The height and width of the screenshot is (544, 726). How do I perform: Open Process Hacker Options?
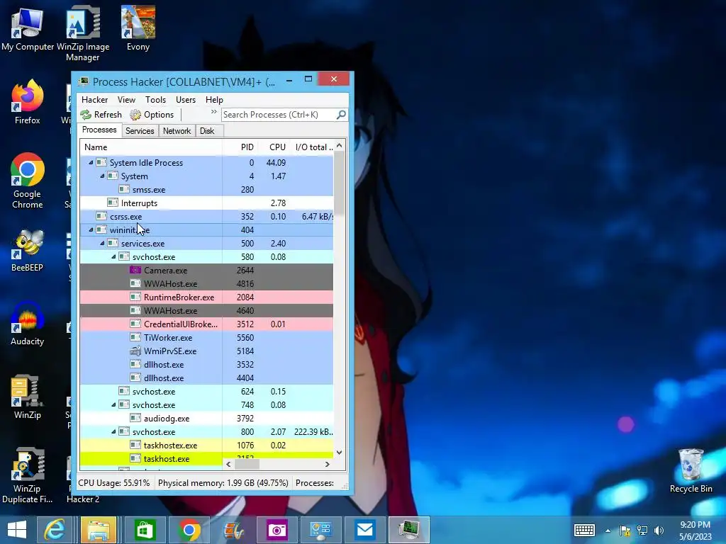(x=152, y=115)
